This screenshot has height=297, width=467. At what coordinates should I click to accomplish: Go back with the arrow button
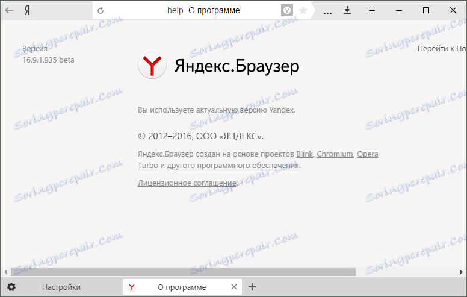pos(9,10)
